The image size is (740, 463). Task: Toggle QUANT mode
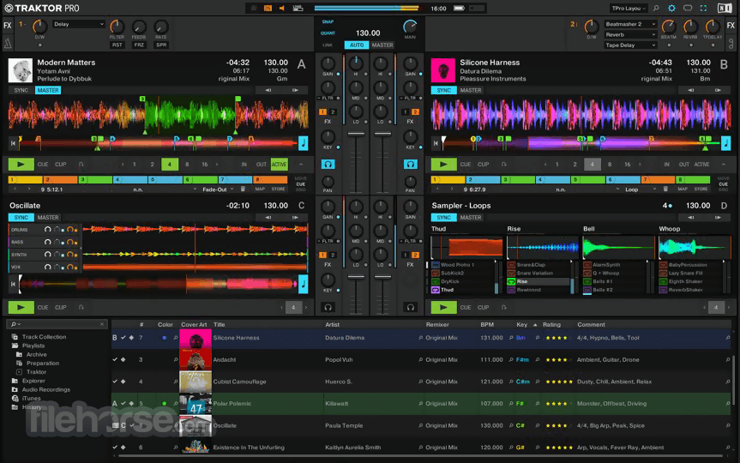(328, 33)
